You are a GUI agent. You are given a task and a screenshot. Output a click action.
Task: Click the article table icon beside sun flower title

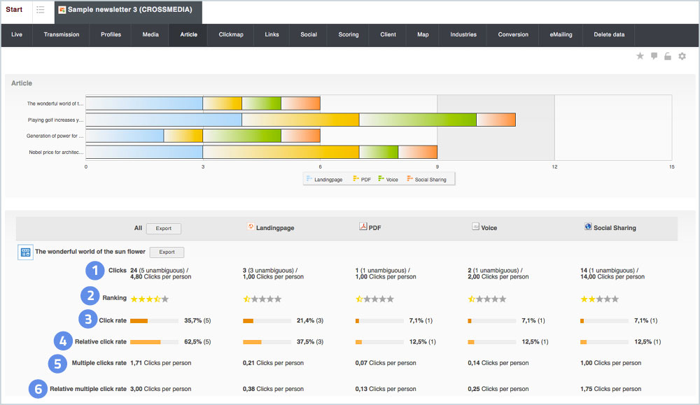25,252
